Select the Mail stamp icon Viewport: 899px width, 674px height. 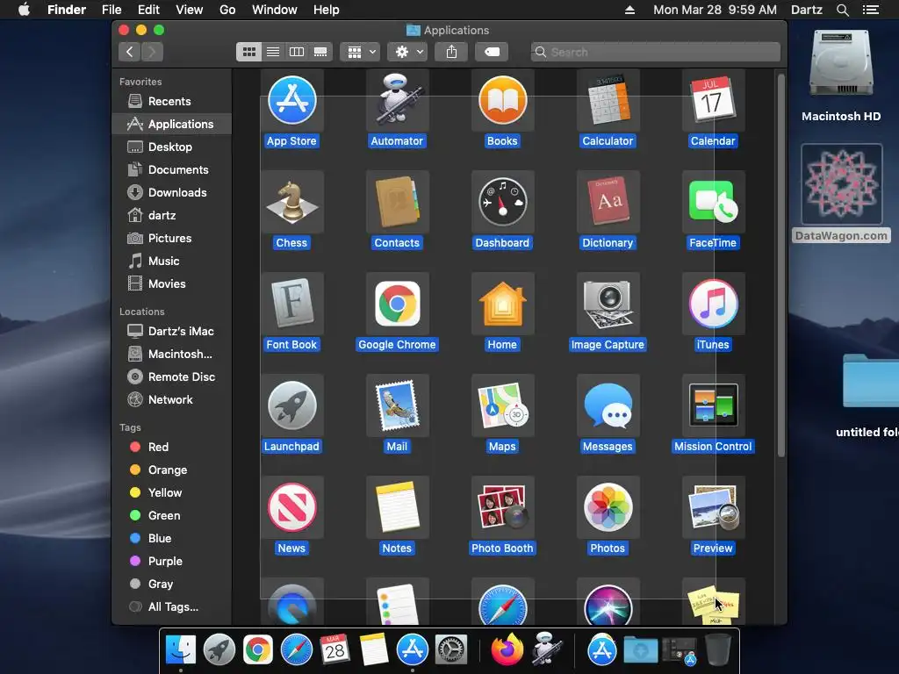coord(398,405)
